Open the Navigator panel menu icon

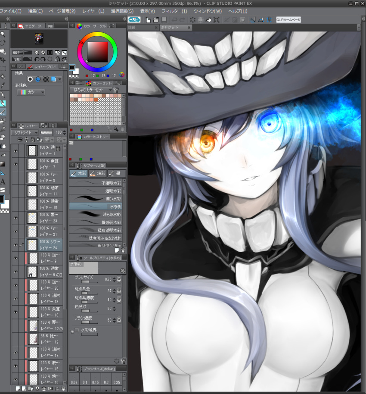pyautogui.click(x=13, y=25)
